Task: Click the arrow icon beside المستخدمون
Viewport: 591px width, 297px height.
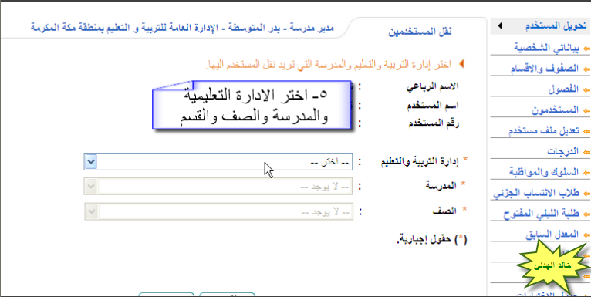Action: point(586,110)
